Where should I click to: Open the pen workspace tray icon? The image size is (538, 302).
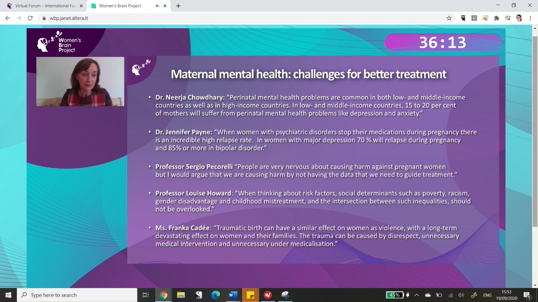473,295
